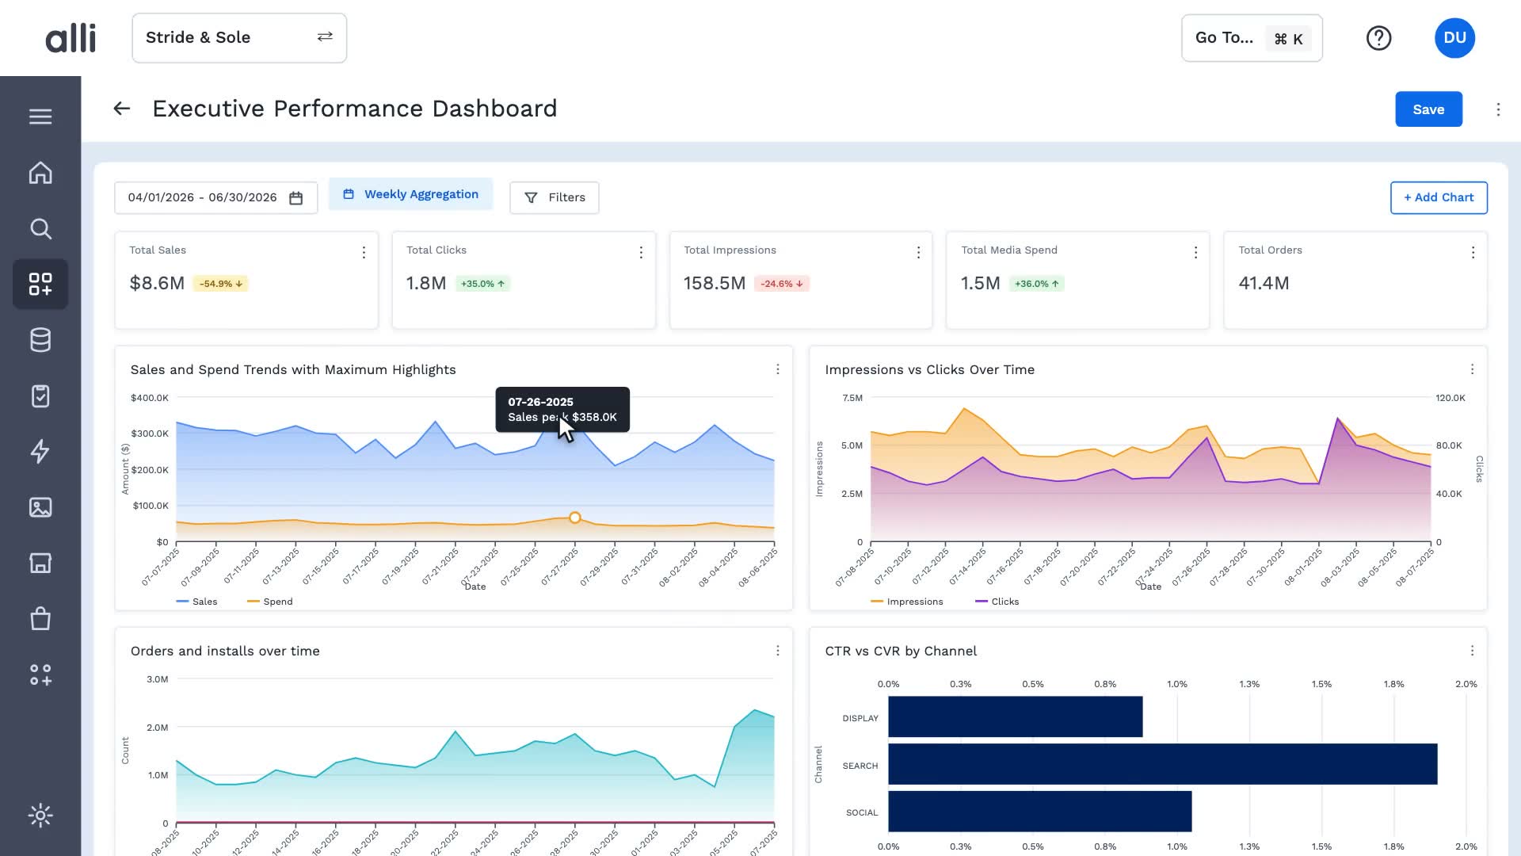Toggle light mode sun icon
Image resolution: width=1521 pixels, height=856 pixels.
(x=40, y=816)
